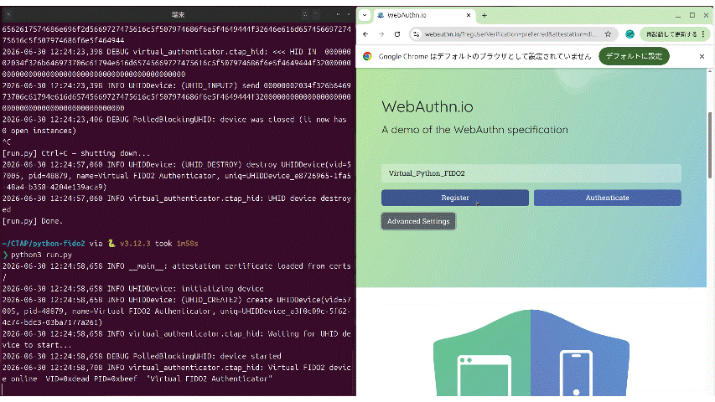Click the Authenticate button

point(608,198)
